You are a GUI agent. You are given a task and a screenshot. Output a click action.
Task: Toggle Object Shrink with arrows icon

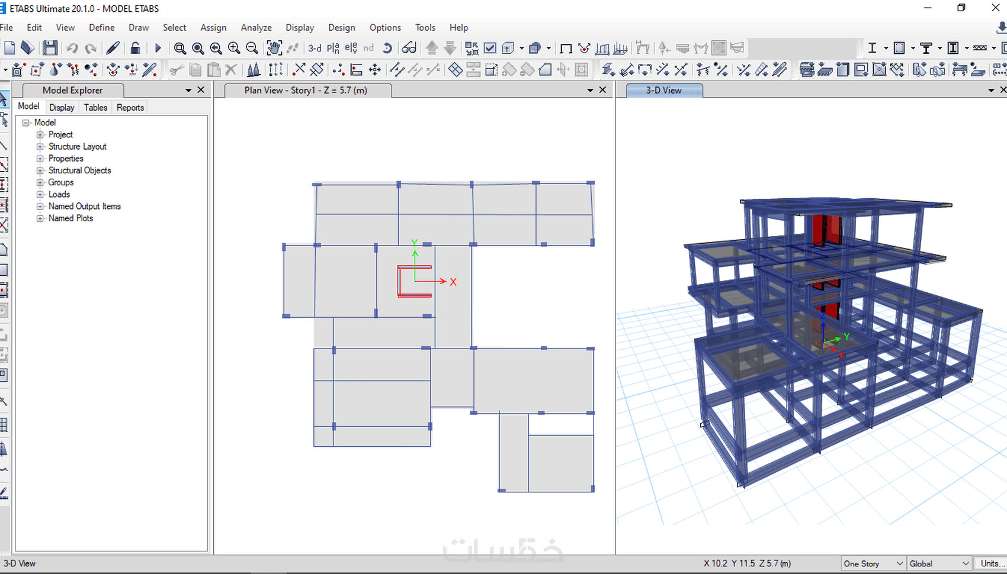coord(472,48)
